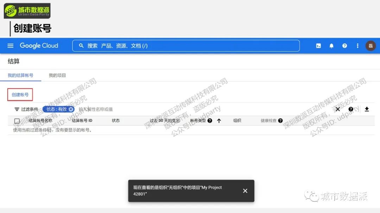Remove the 状态:有效 filter chip

click(x=71, y=109)
